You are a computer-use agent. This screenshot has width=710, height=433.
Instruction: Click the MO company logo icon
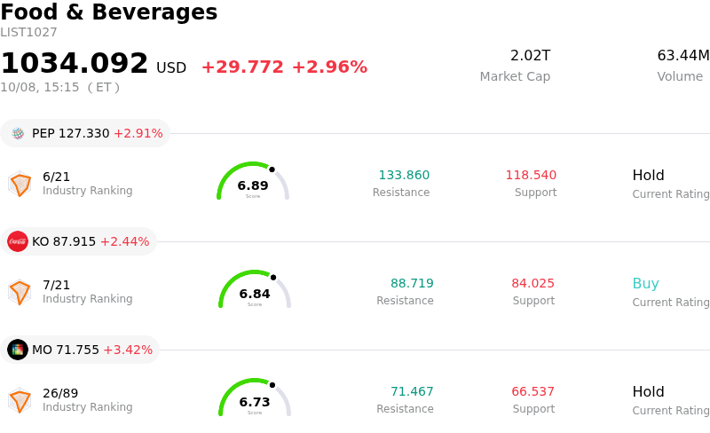tap(18, 350)
